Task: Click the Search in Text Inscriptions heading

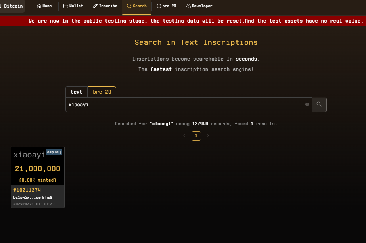Action: (x=196, y=42)
